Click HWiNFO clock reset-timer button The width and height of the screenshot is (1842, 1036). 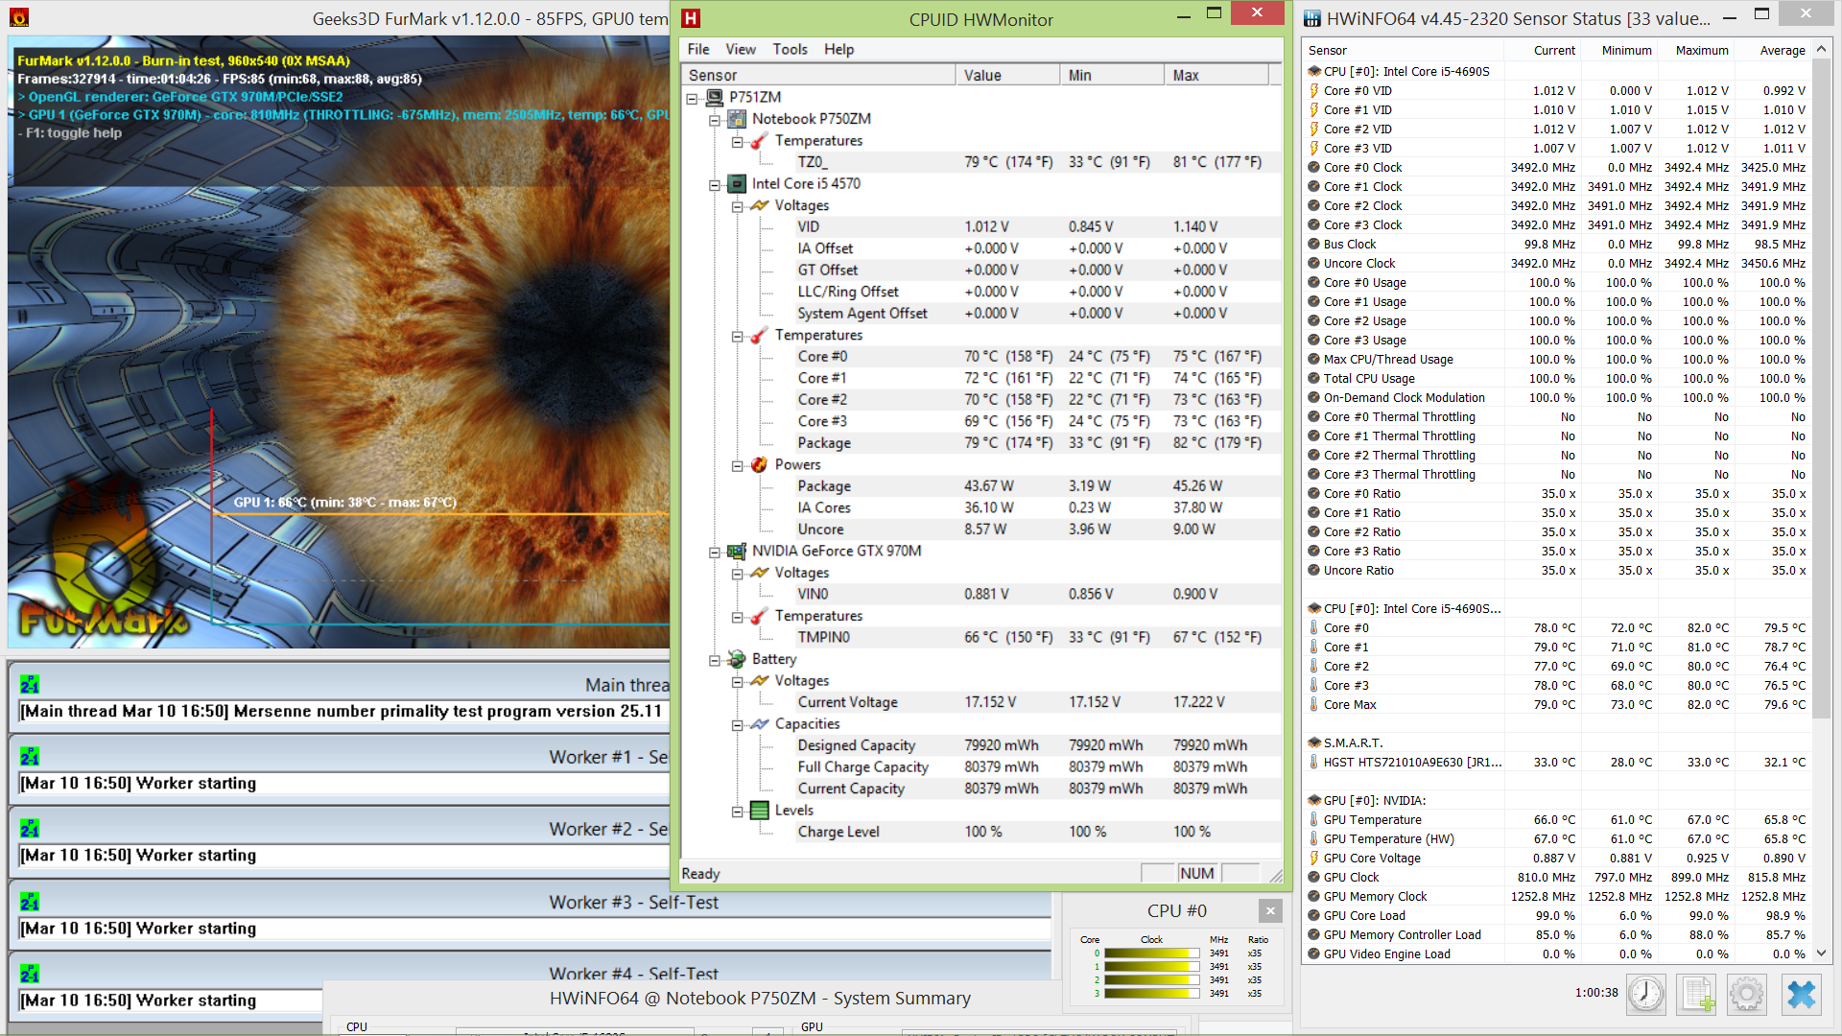(x=1646, y=994)
